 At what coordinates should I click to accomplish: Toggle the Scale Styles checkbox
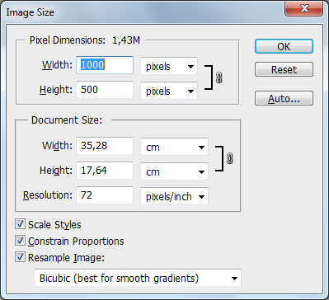(20, 224)
